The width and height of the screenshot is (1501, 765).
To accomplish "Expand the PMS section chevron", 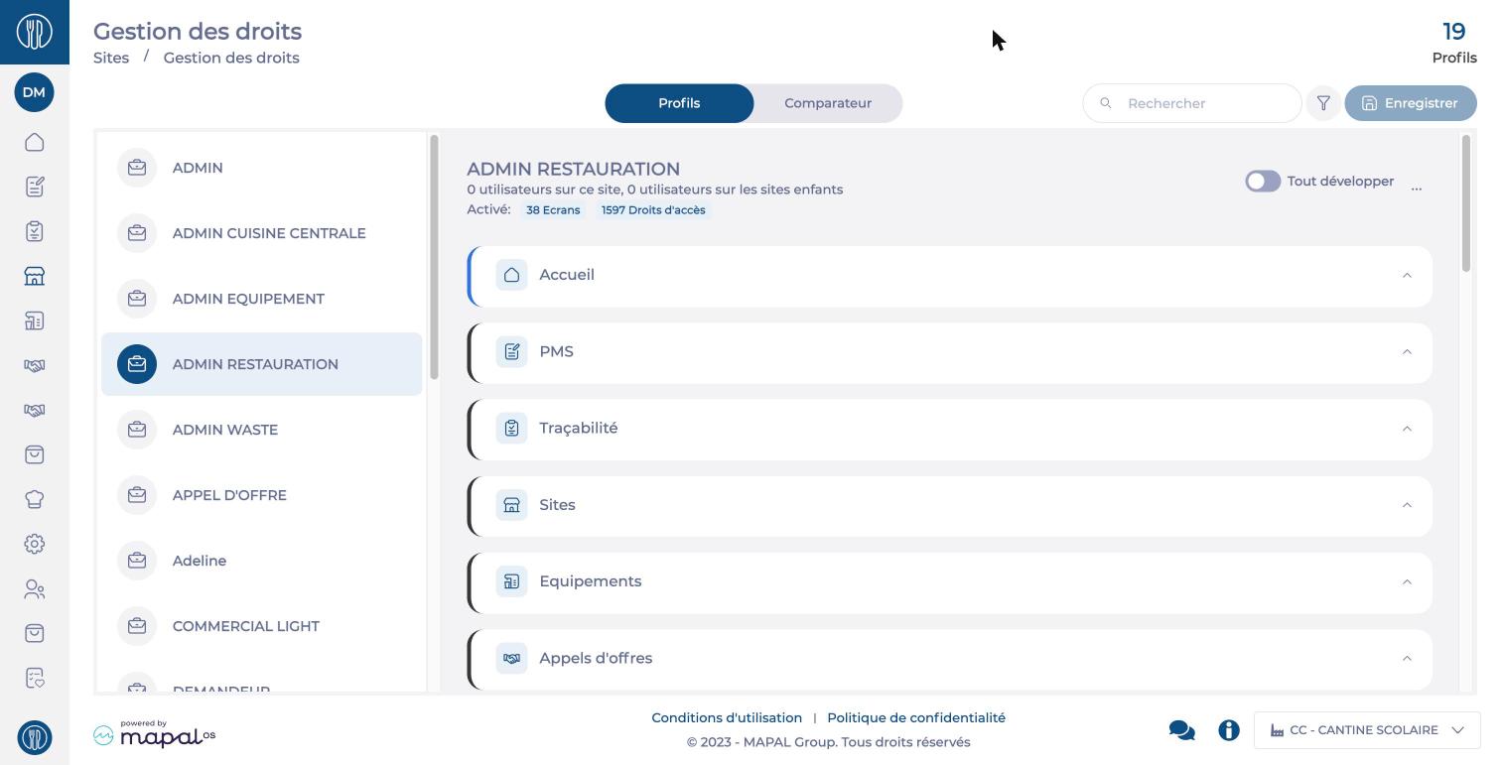I will click(x=1407, y=351).
